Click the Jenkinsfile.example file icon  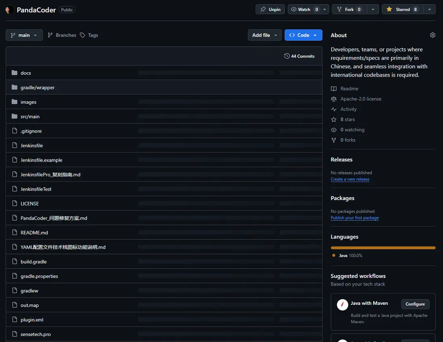click(15, 160)
